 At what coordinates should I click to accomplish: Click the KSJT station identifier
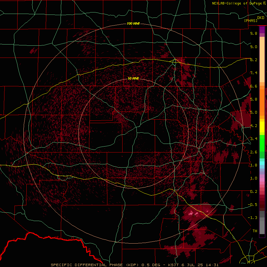tap(174, 265)
